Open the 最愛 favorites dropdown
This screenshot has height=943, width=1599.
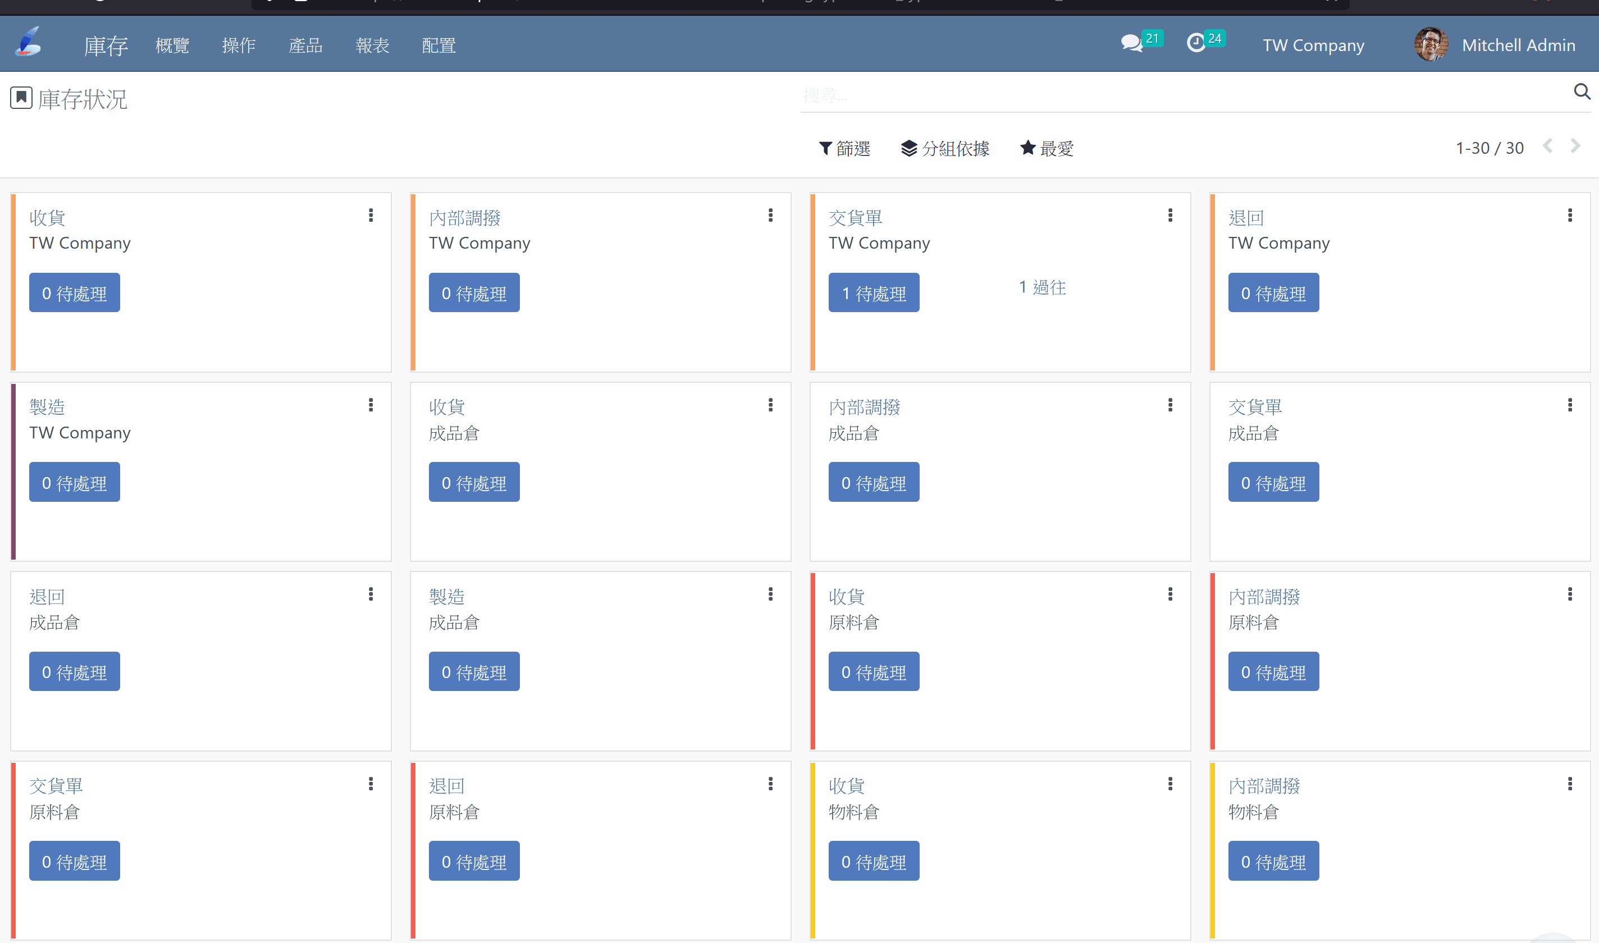click(x=1047, y=149)
